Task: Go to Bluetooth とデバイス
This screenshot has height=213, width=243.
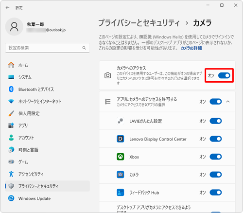Action: point(48,89)
